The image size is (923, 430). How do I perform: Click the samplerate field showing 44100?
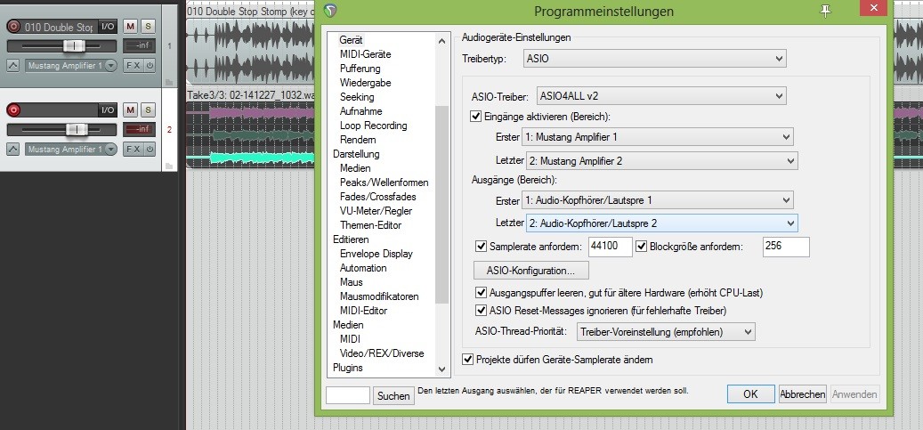(x=610, y=247)
